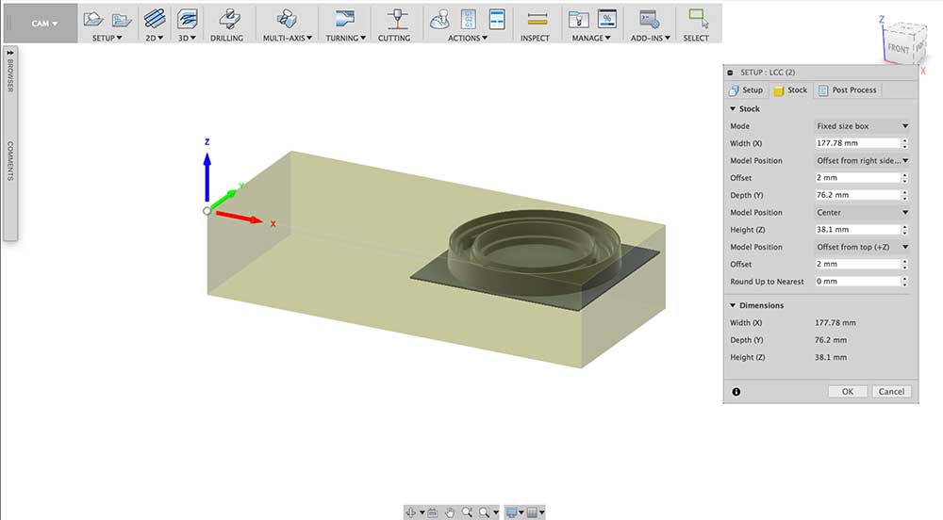Open the ACTIONS menu dropdown
The height and width of the screenshot is (520, 943).
pos(468,38)
